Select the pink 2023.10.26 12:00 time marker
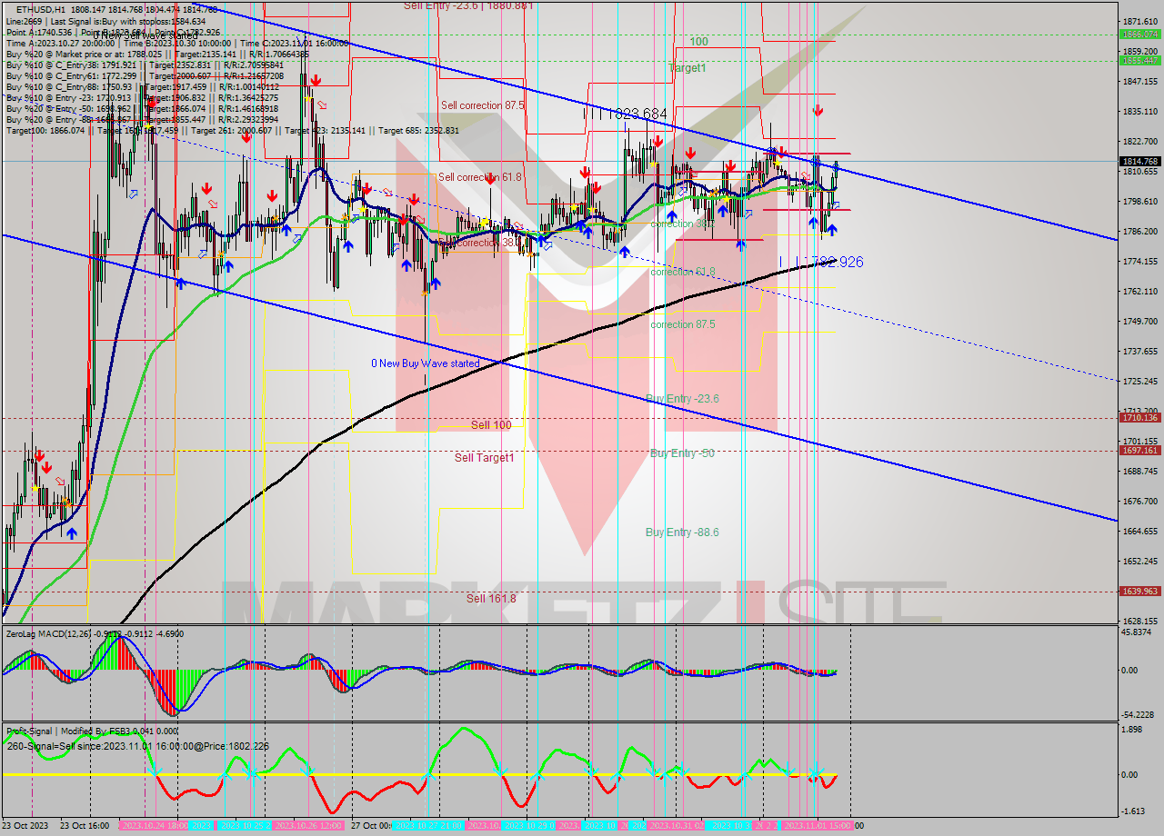Viewport: 1164px width, 836px height. tap(307, 826)
